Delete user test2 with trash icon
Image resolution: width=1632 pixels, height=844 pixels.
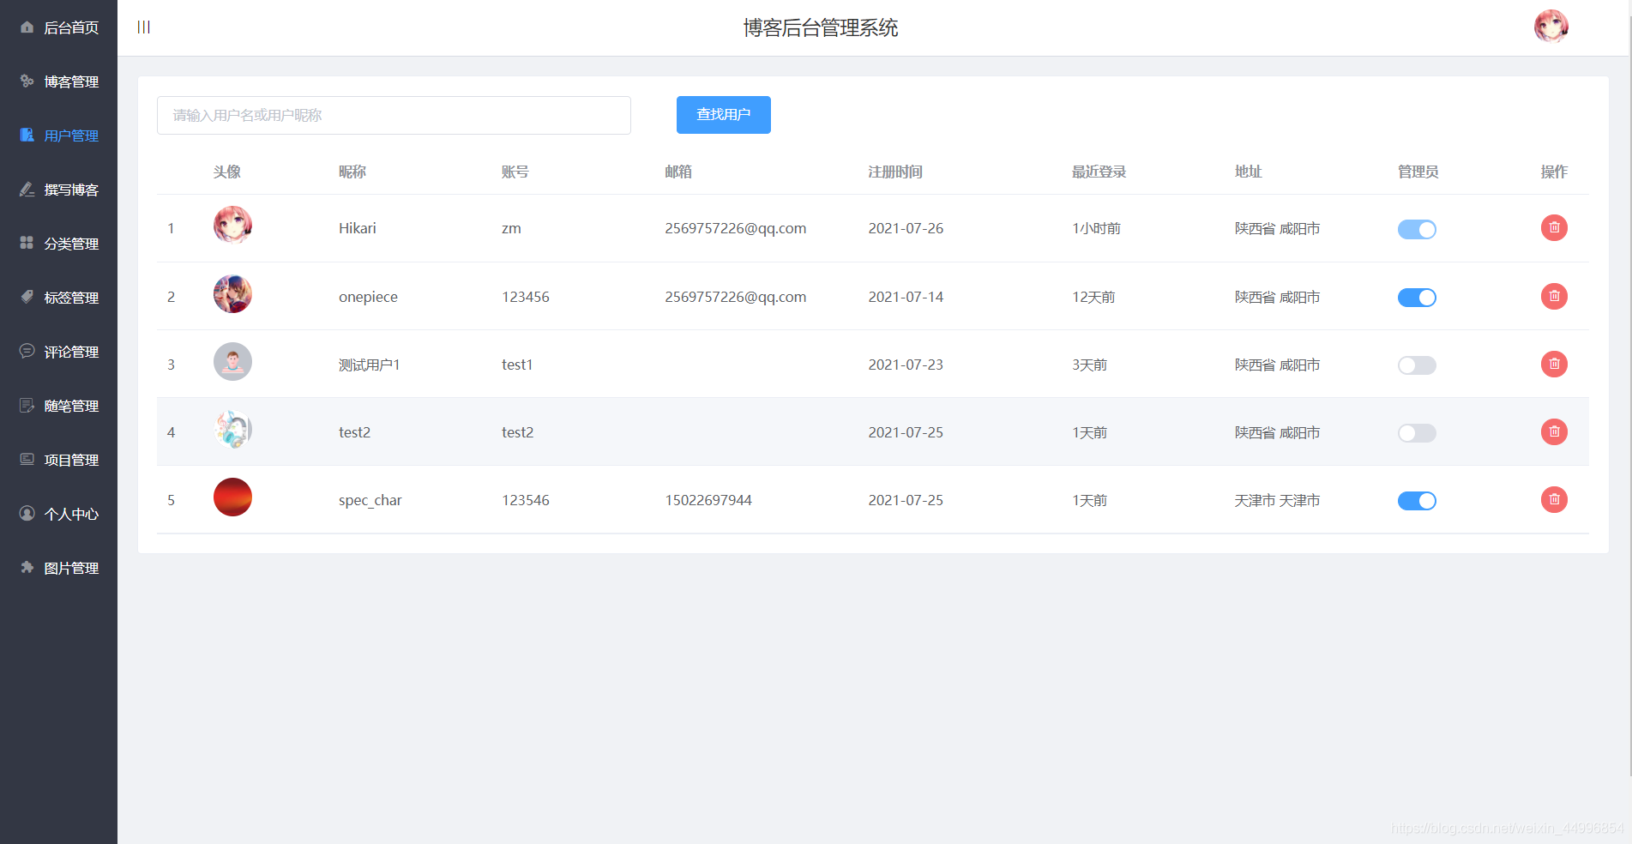click(x=1554, y=432)
